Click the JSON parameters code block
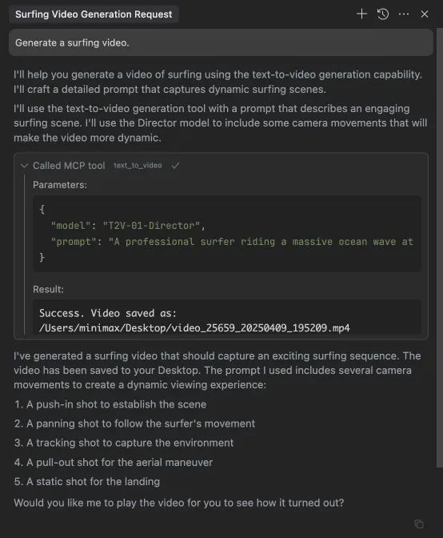The width and height of the screenshot is (443, 538). [x=227, y=234]
